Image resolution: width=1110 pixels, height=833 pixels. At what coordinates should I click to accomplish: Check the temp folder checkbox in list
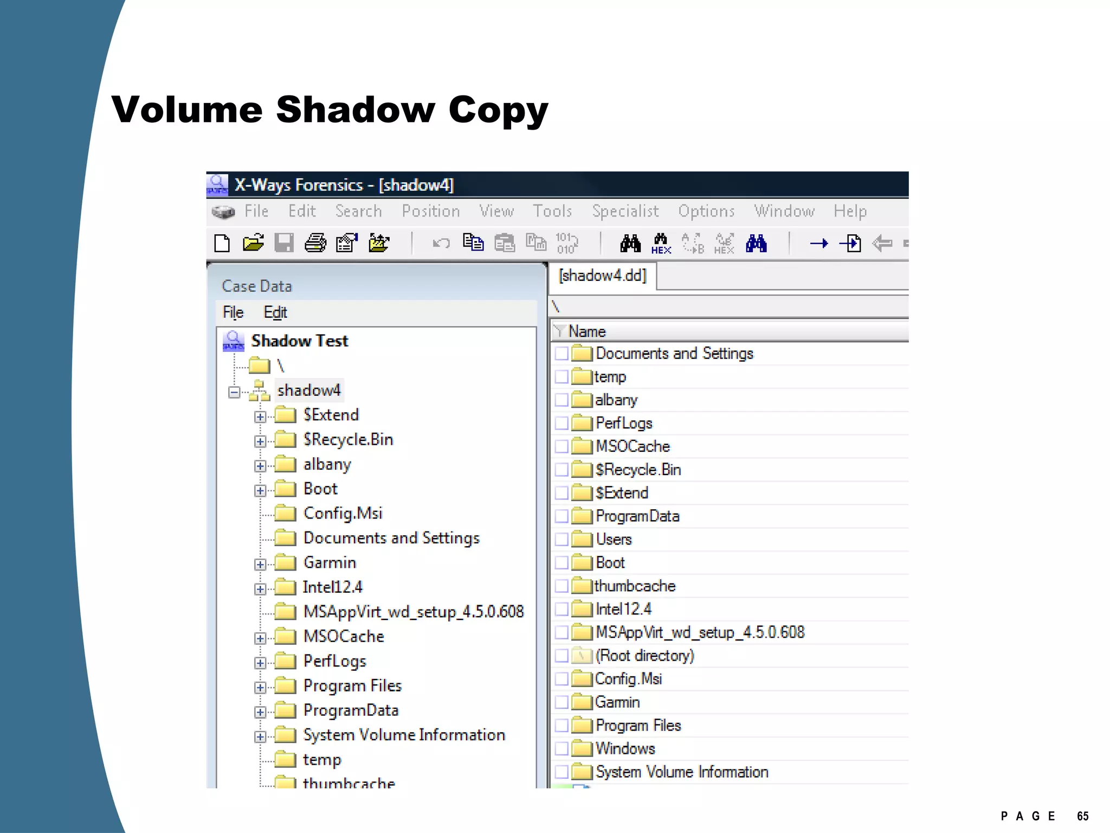click(562, 377)
